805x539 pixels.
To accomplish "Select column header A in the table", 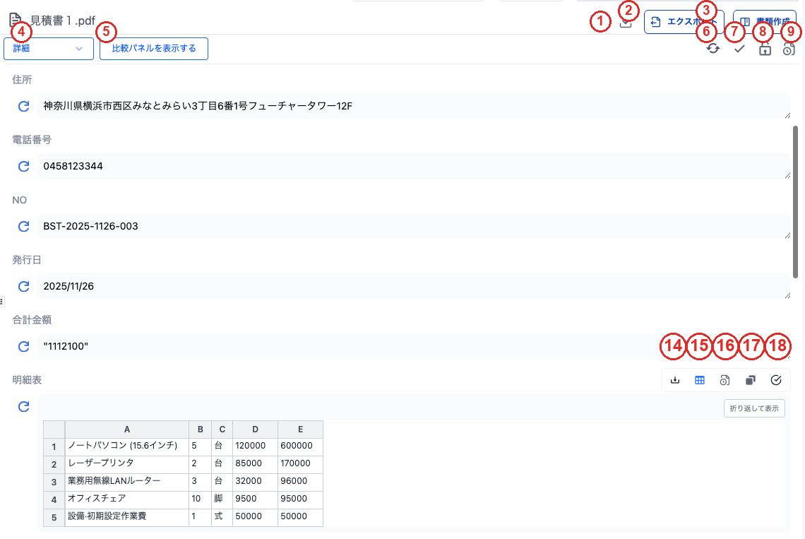I will tap(127, 430).
